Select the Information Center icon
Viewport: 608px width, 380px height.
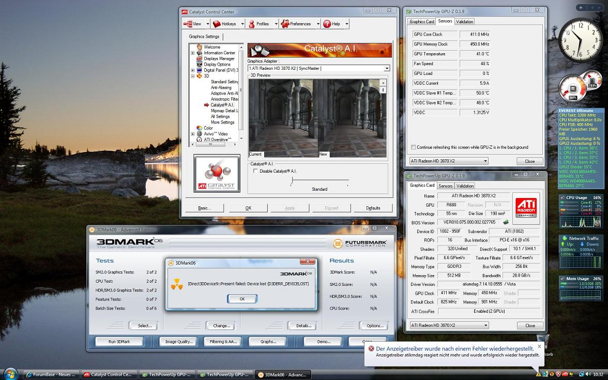click(200, 53)
